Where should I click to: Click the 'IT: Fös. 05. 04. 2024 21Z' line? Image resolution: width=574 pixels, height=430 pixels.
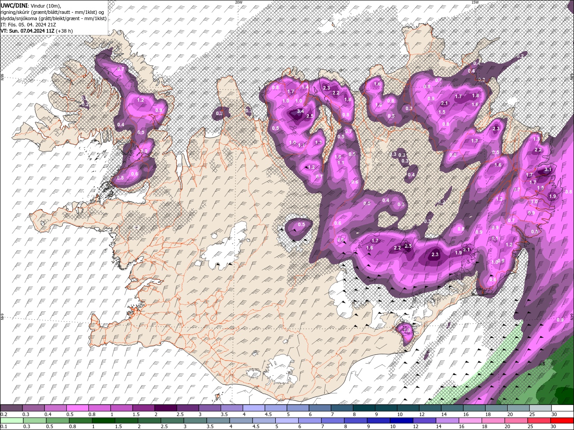coord(27,25)
